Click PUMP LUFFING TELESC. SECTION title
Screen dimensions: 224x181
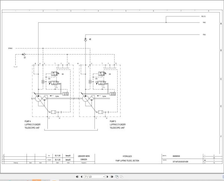pos(127,161)
